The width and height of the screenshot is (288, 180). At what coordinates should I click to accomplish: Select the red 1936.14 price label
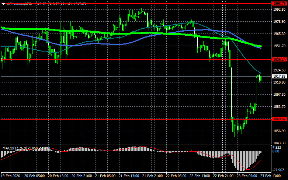[279, 59]
